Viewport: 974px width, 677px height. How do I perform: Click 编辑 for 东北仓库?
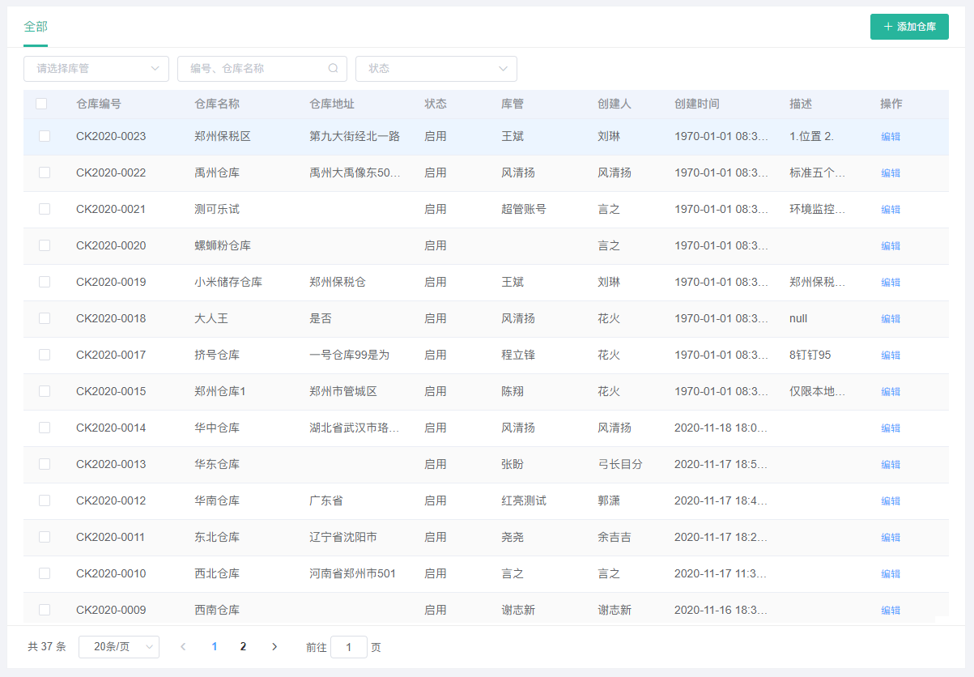coord(891,538)
